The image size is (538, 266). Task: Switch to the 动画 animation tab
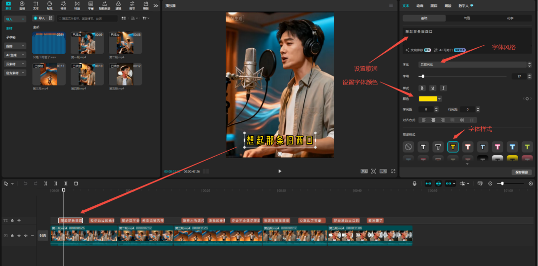419,5
